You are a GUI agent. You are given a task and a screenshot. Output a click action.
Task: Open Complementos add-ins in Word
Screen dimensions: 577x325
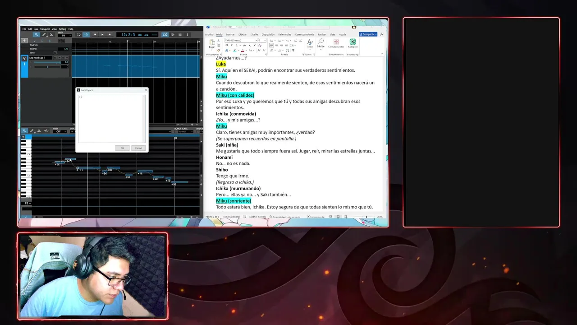336,43
